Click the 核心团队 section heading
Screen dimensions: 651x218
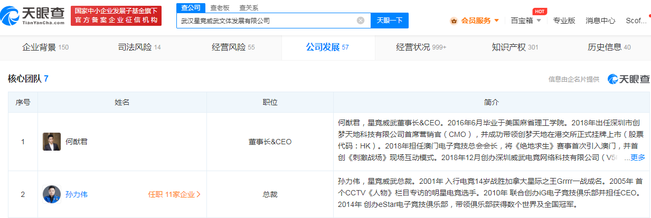[x=28, y=79]
